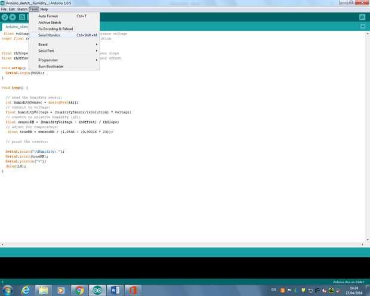
Task: Open File Explorer folder taskbar icon
Action: [44, 291]
